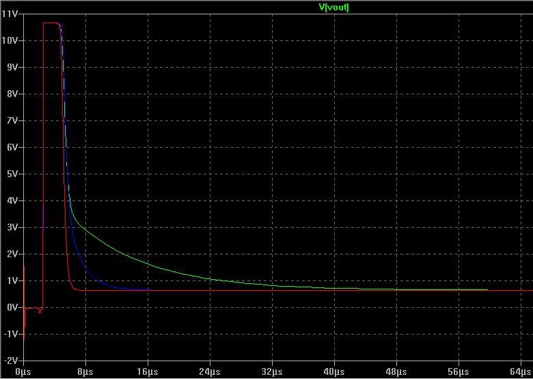Click the V(vout) trace label
The image size is (533, 379).
coord(333,7)
